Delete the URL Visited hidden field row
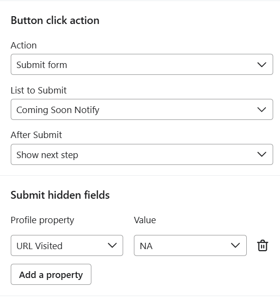Screen dimensions: 280x301 click(262, 245)
